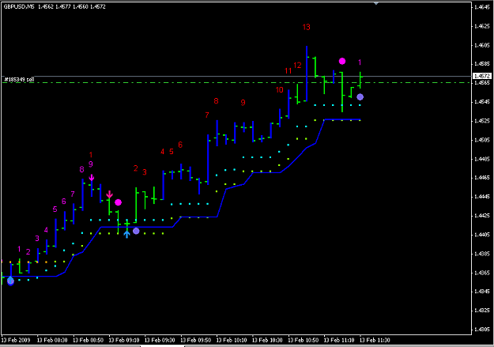Click the red count label 5
Viewport: 494px width, 347px height.
[172, 152]
